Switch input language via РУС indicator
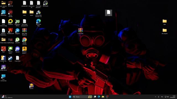The width and height of the screenshot is (177, 99). 162,97
